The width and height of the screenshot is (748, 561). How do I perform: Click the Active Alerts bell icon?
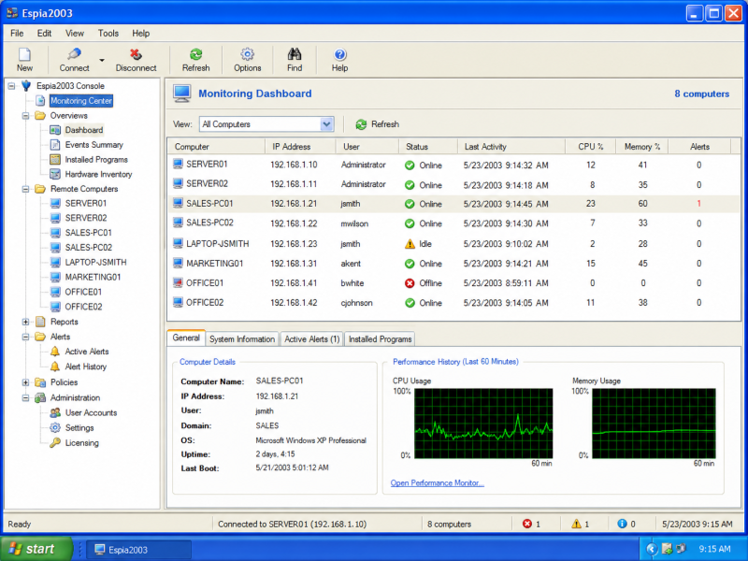click(x=55, y=352)
